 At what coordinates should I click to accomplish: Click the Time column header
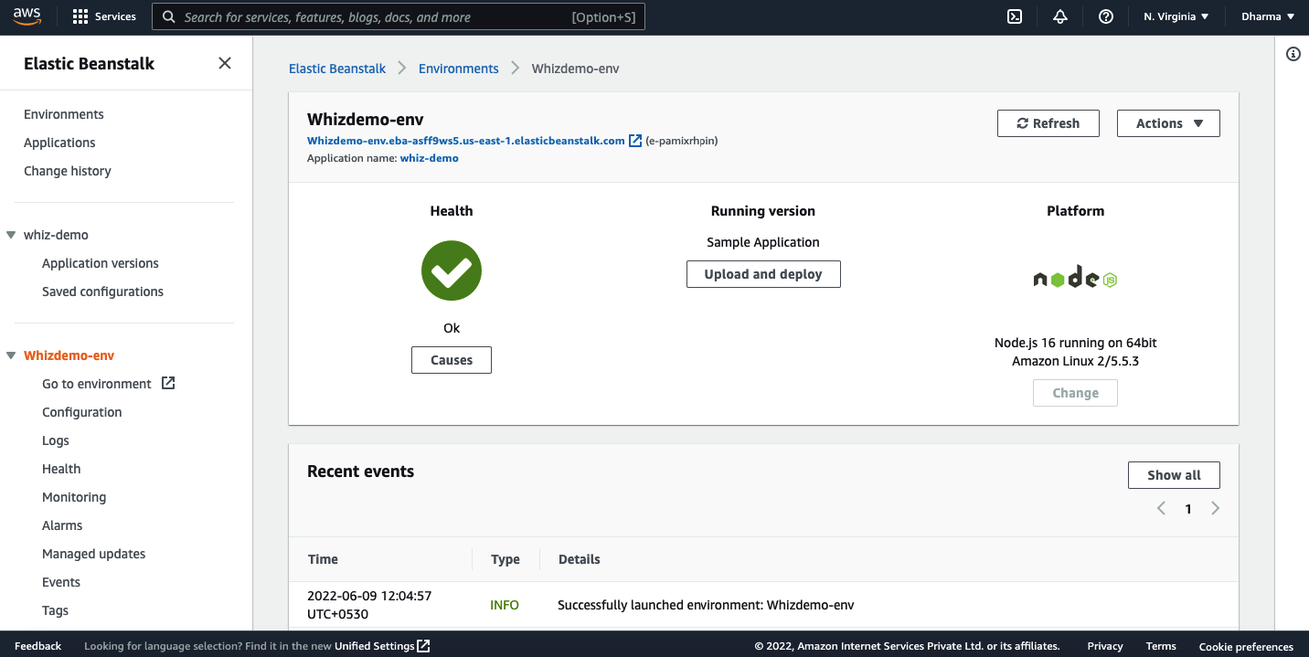pyautogui.click(x=323, y=559)
